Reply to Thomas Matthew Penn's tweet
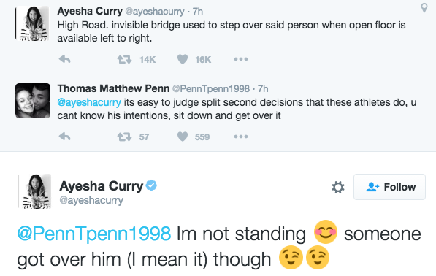 tap(65, 137)
